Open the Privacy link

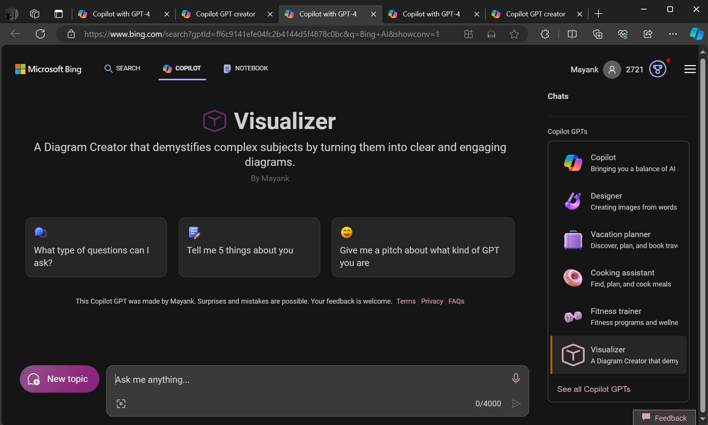tap(432, 301)
